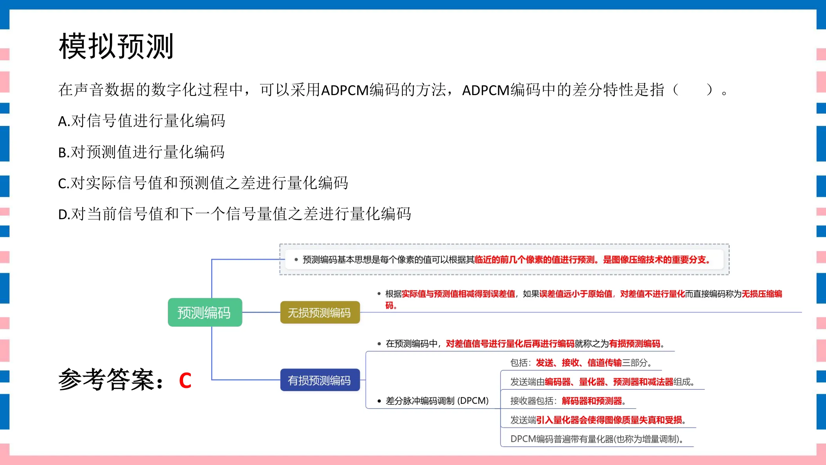826x465 pixels.
Task: Click the note 对差值信号进行量化后再进行编码
Action: pyautogui.click(x=521, y=344)
